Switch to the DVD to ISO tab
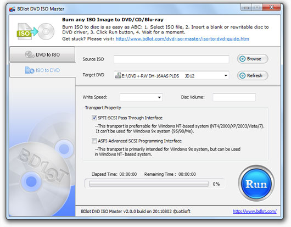The width and height of the screenshot is (291, 227). pyautogui.click(x=42, y=54)
